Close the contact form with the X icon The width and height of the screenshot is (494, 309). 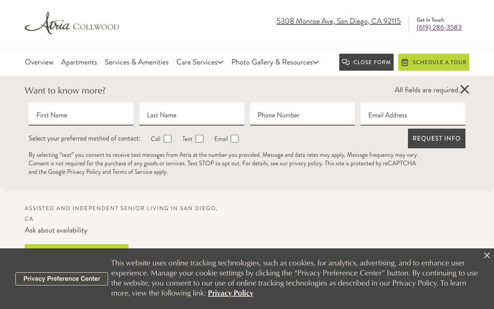click(x=465, y=90)
